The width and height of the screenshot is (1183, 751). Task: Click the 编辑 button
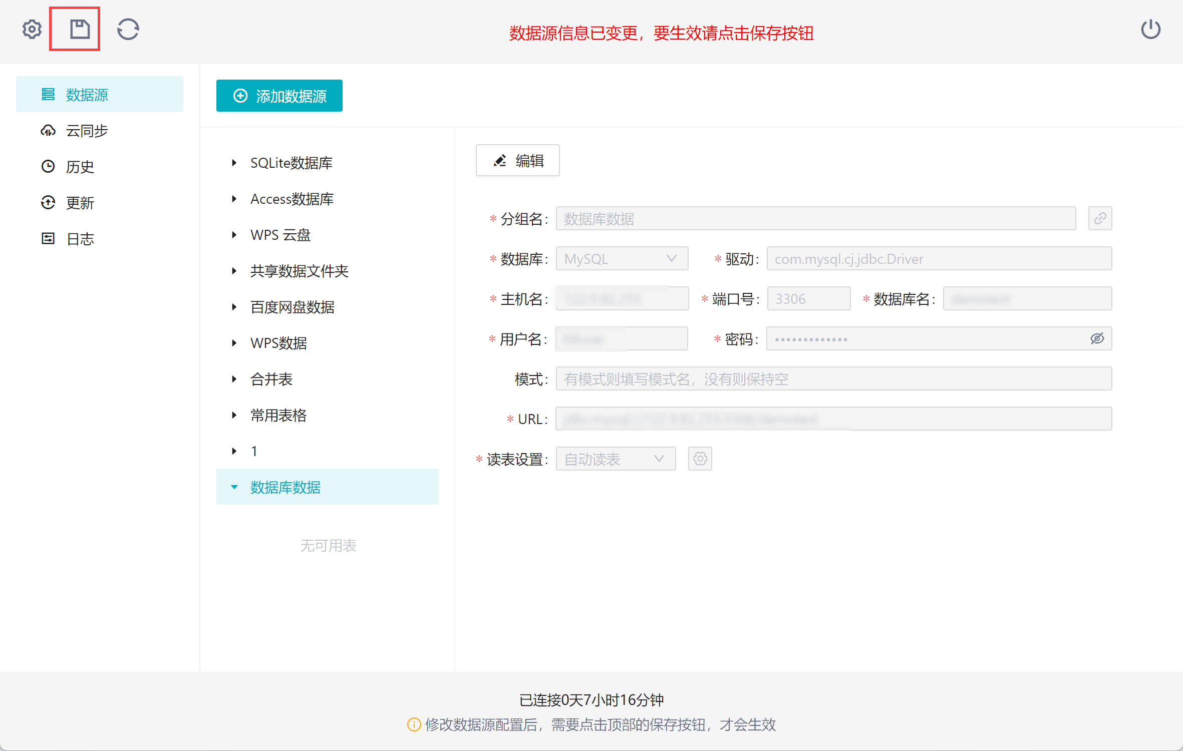coord(518,161)
